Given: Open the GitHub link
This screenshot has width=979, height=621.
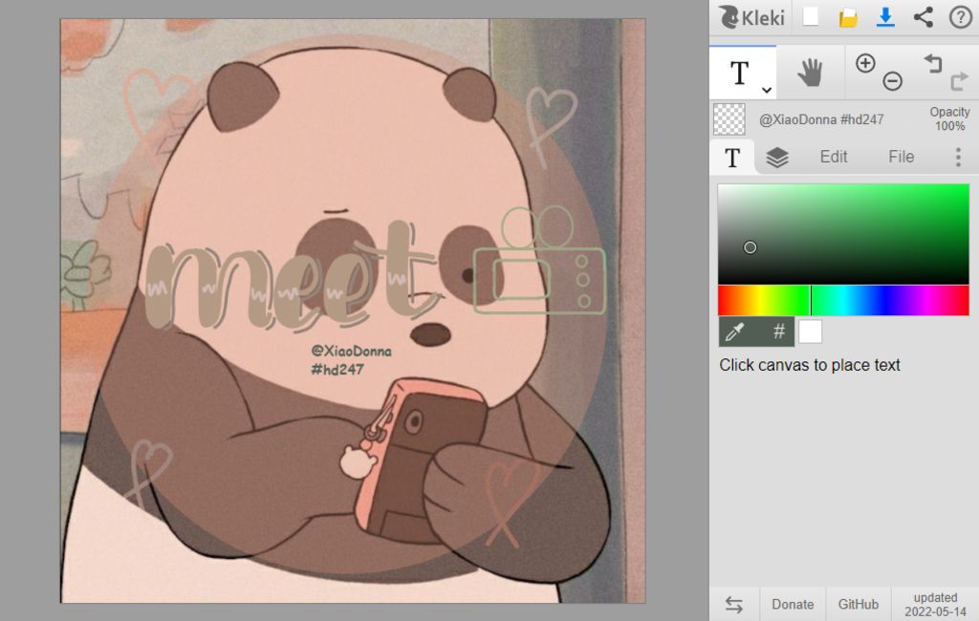Looking at the screenshot, I should [858, 604].
